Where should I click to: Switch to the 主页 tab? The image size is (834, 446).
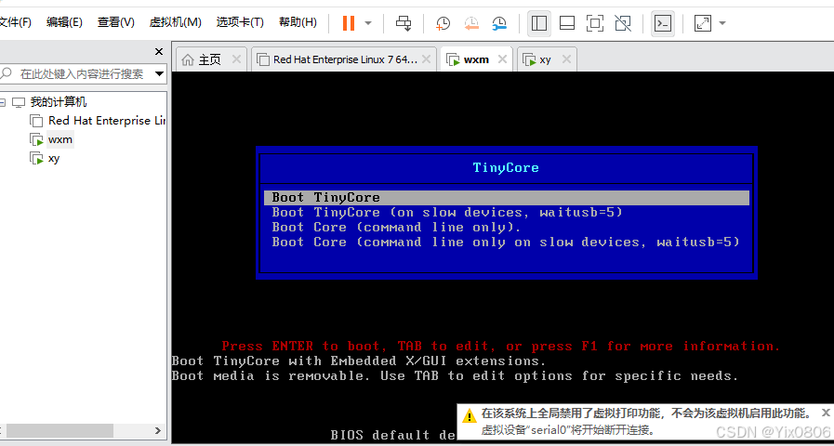209,59
